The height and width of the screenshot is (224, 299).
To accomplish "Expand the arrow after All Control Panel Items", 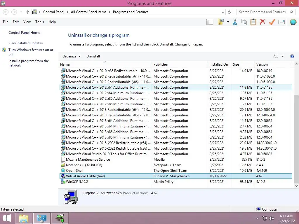I will [110, 12].
